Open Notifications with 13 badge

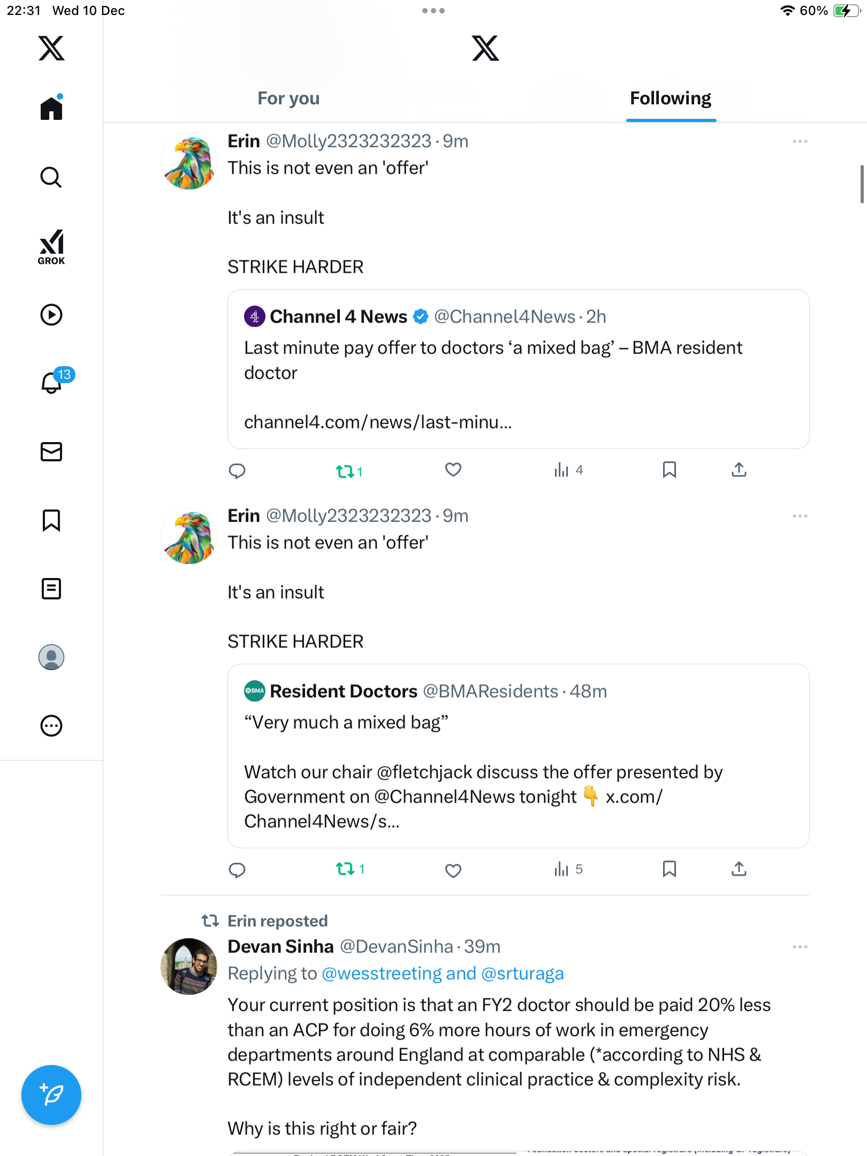(52, 382)
